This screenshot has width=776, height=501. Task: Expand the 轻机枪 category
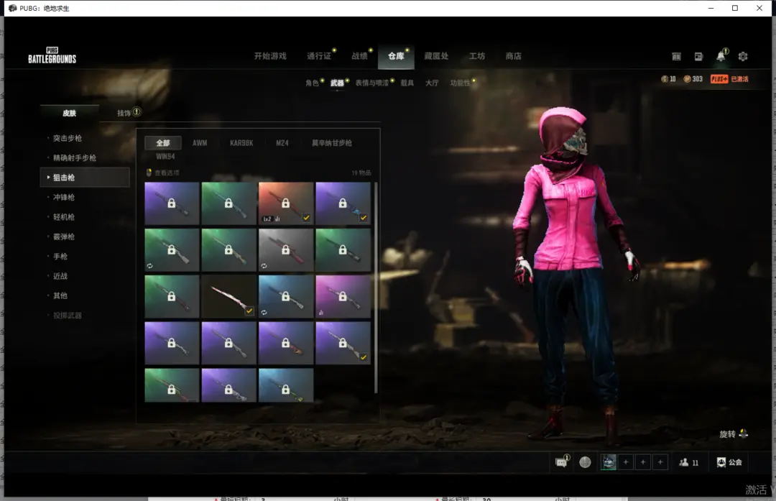coord(64,217)
